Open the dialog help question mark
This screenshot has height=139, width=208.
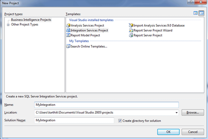191,2
